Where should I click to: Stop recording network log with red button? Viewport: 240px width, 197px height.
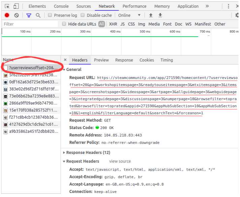point(7,15)
